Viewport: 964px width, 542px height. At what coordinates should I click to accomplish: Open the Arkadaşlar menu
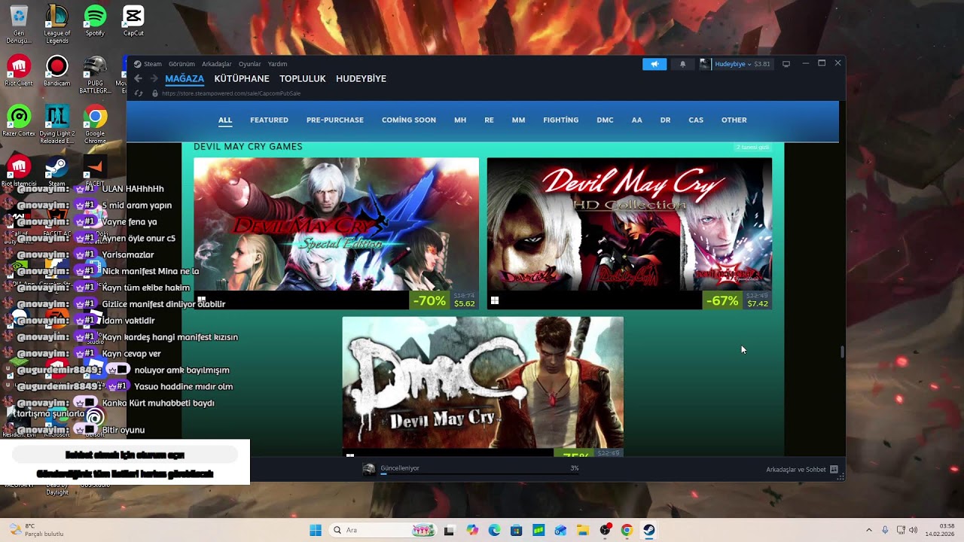point(217,64)
